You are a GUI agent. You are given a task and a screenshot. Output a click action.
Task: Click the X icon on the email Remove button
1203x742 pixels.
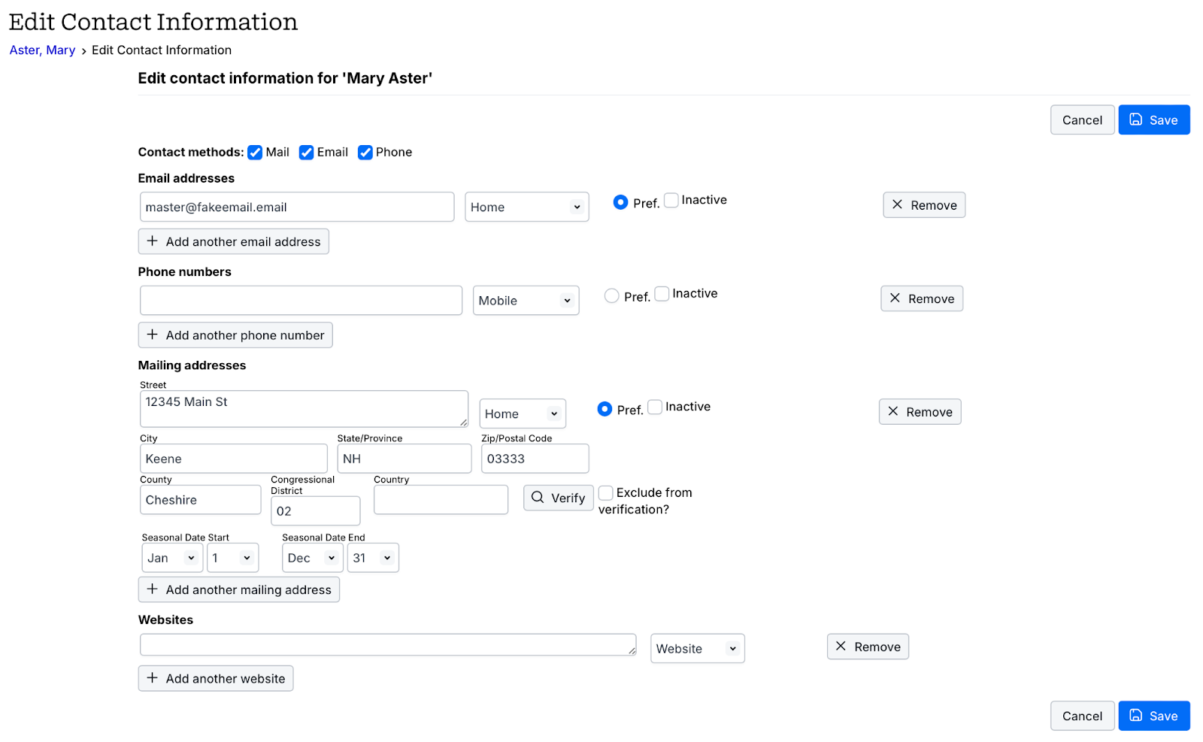point(897,204)
